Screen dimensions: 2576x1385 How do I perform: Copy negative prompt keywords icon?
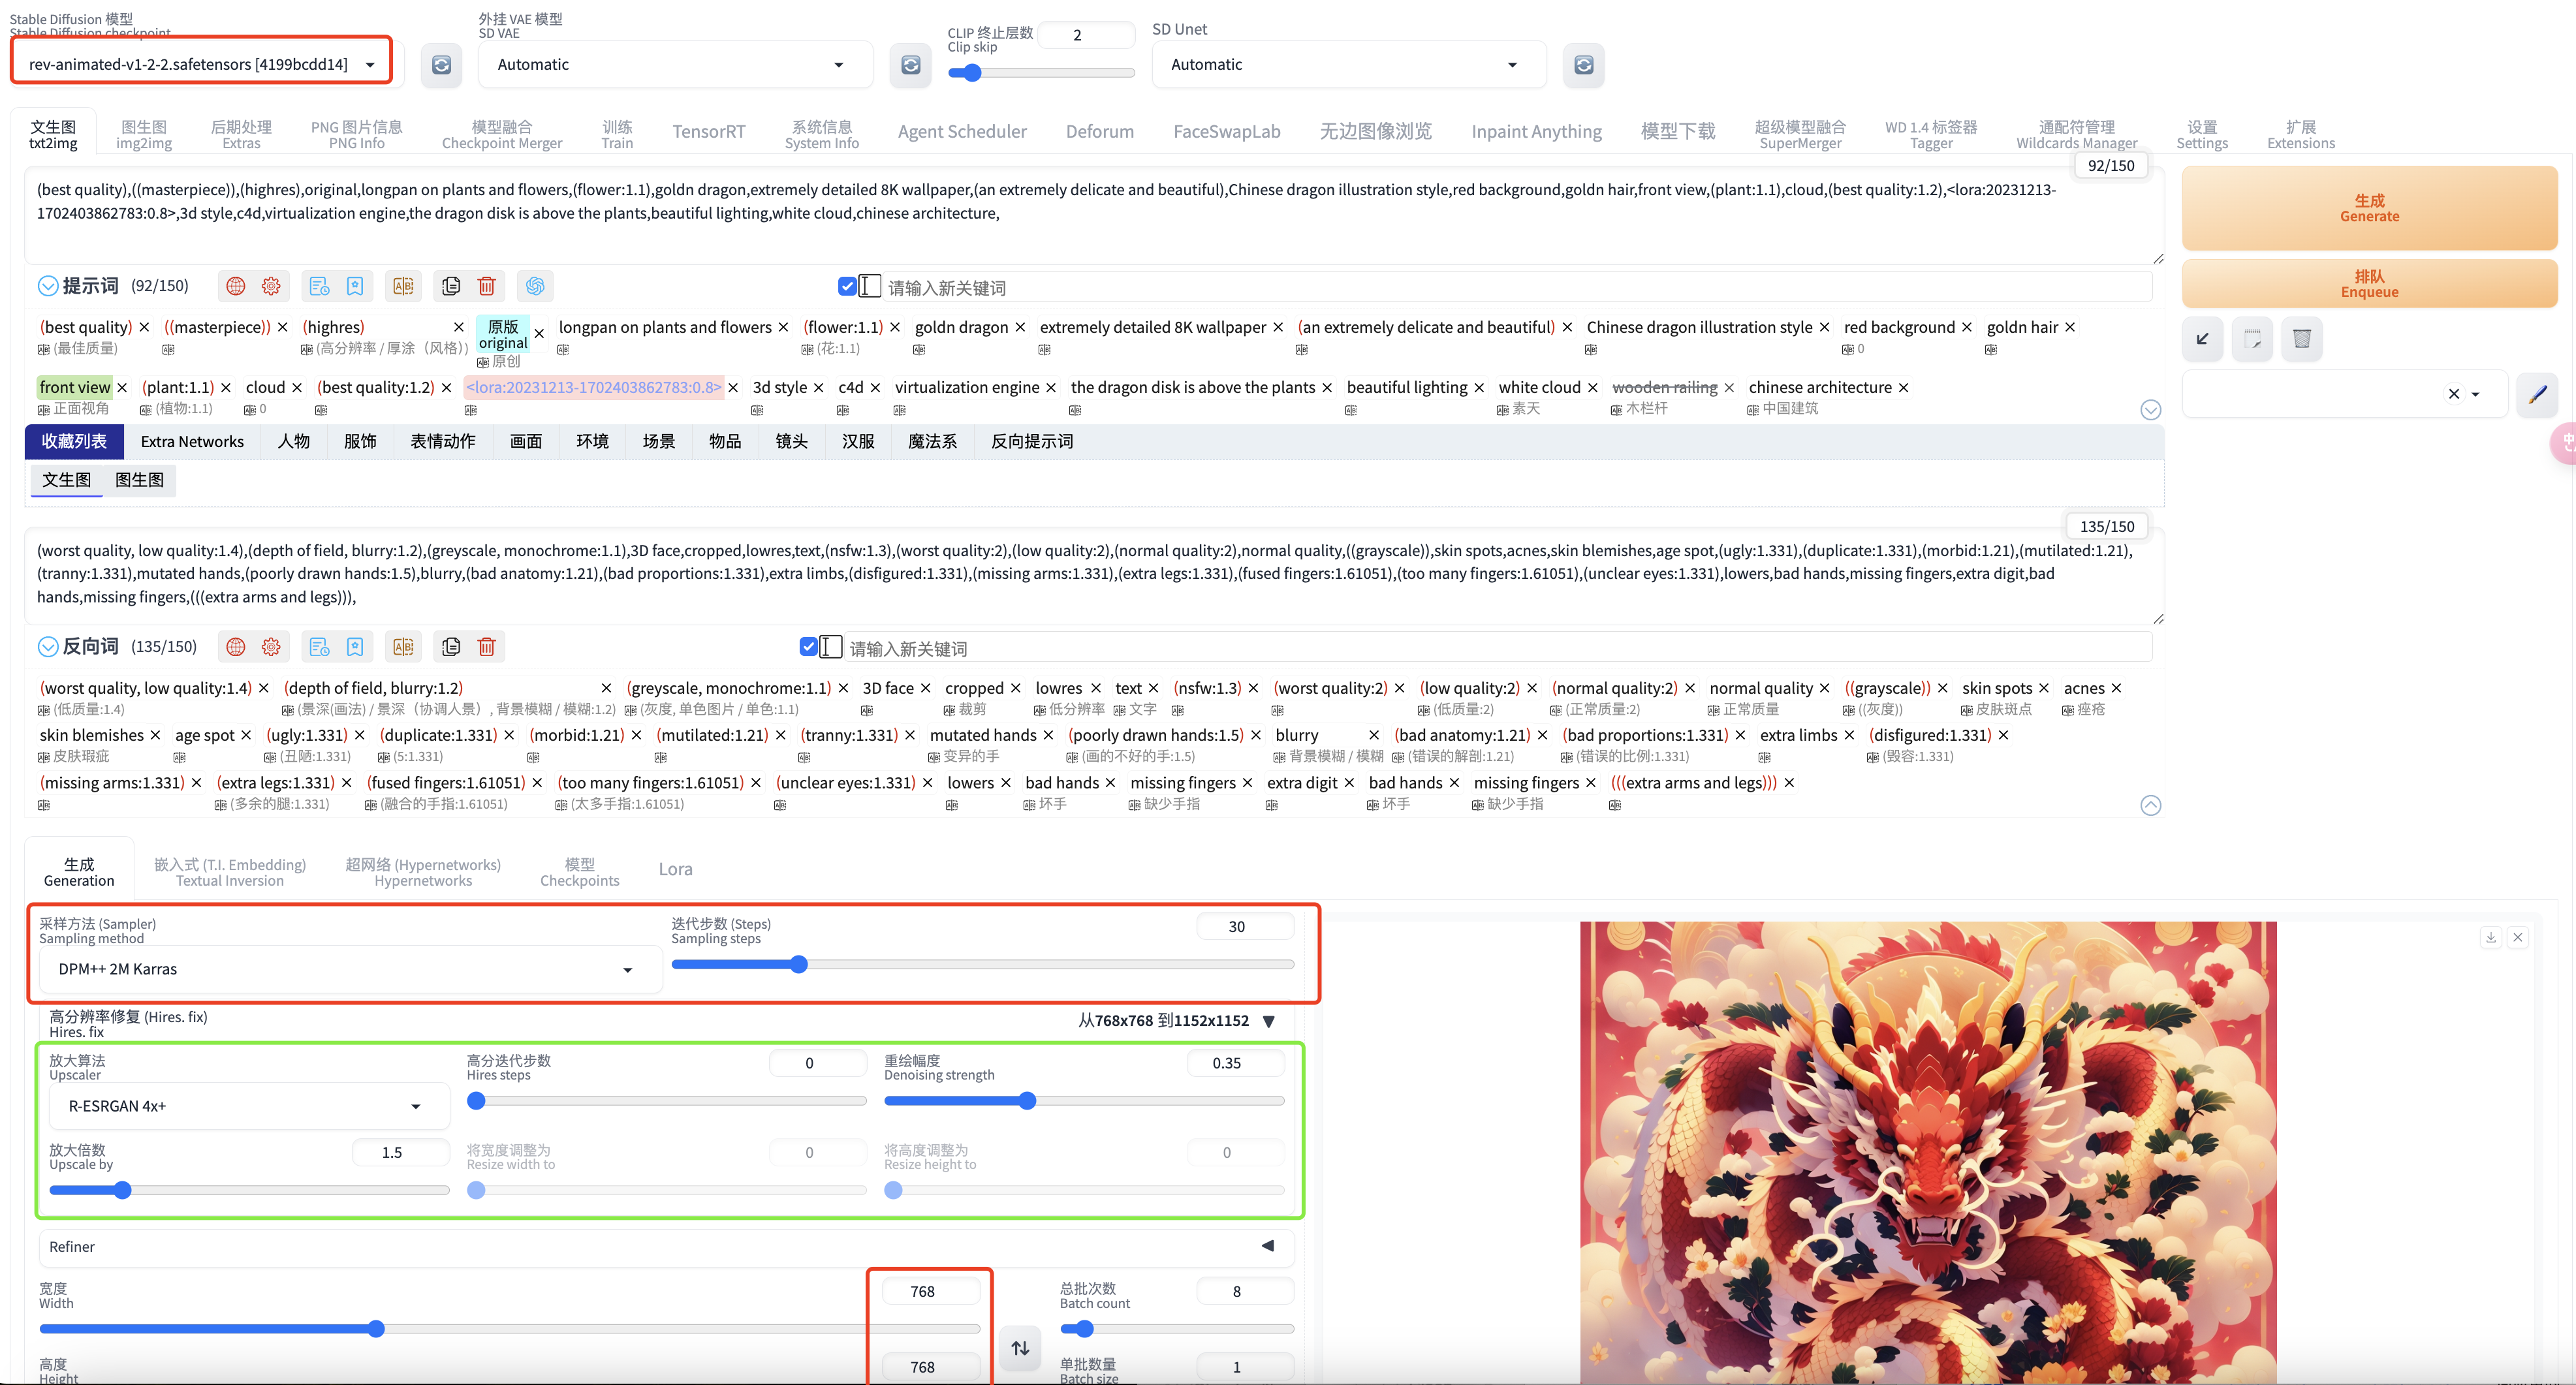pos(451,647)
